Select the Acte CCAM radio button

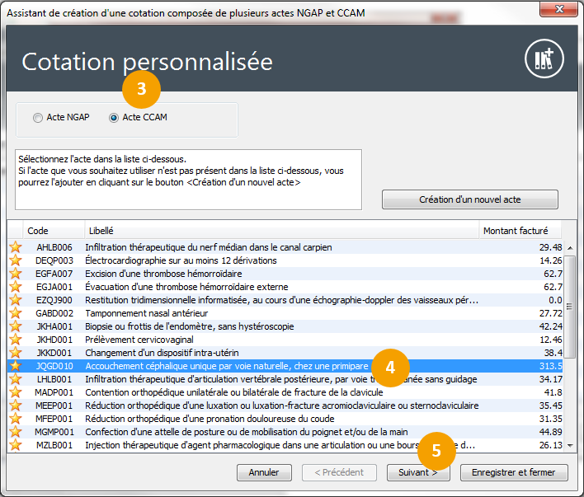114,118
